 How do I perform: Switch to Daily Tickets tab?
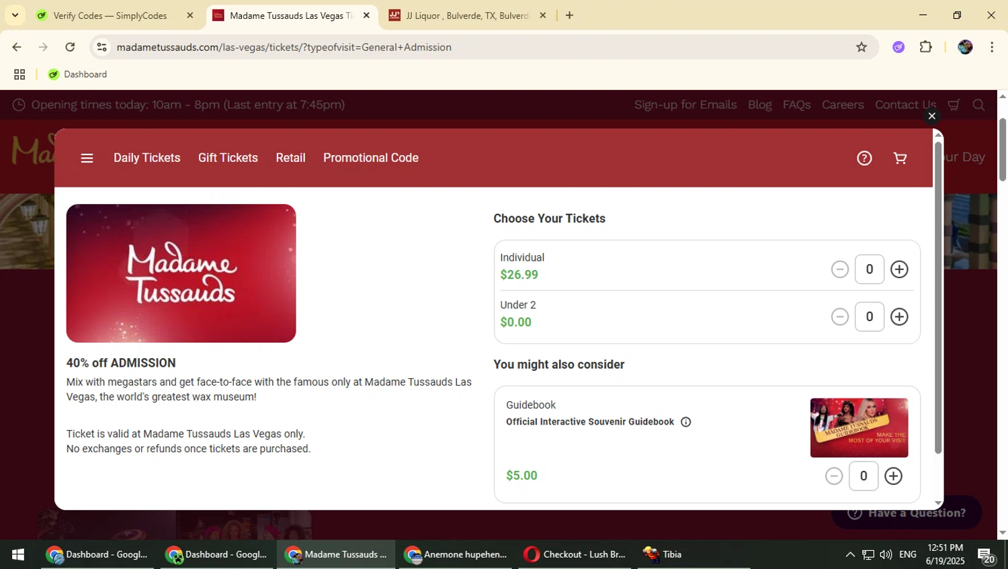[x=146, y=158]
